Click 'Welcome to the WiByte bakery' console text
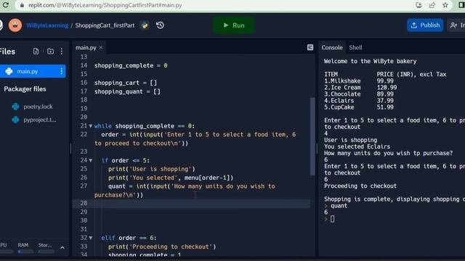Viewport: 465px width, 261px height. pos(370,61)
